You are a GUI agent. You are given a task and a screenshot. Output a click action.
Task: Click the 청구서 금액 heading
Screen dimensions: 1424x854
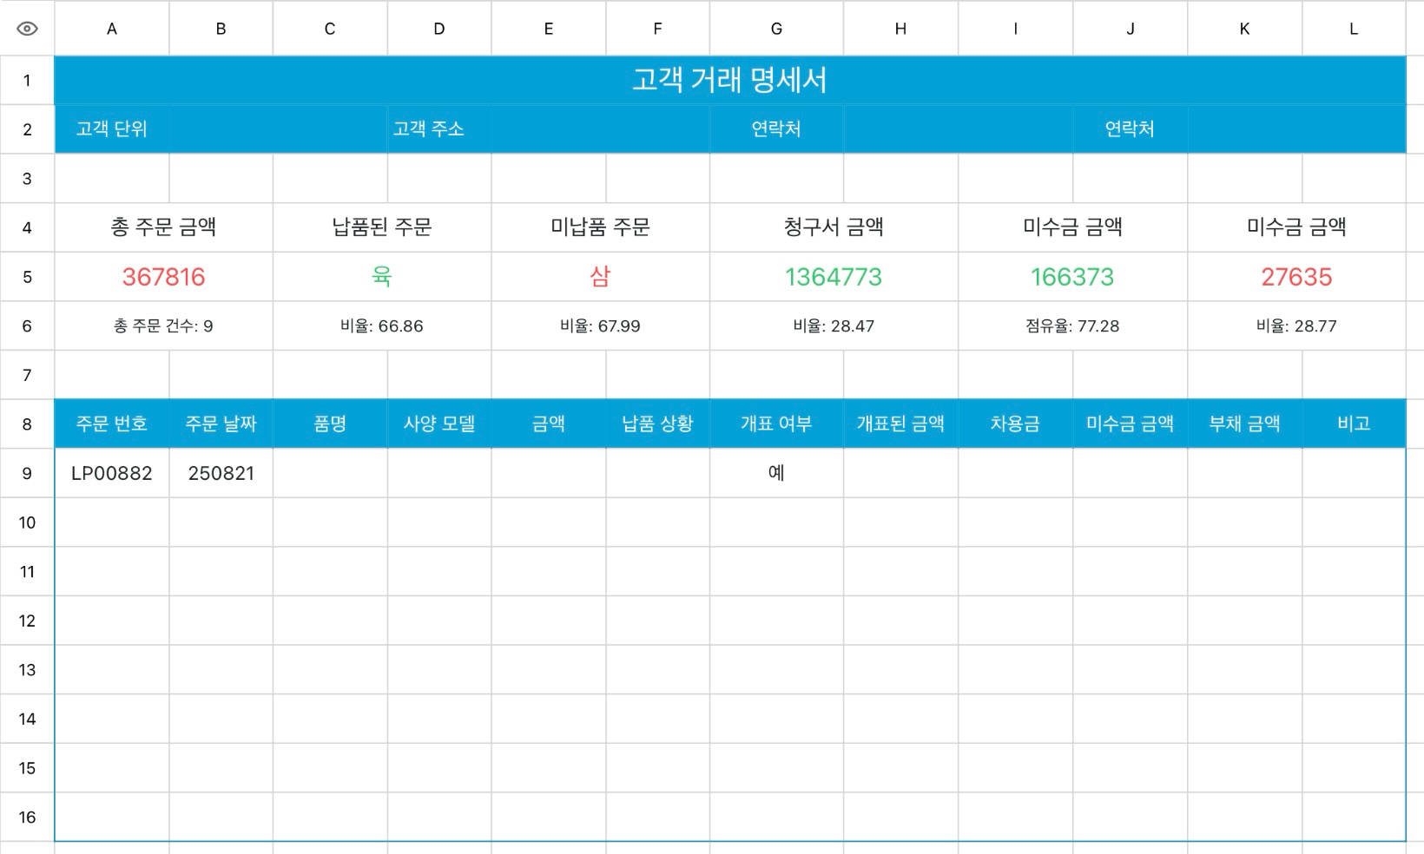pyautogui.click(x=834, y=227)
